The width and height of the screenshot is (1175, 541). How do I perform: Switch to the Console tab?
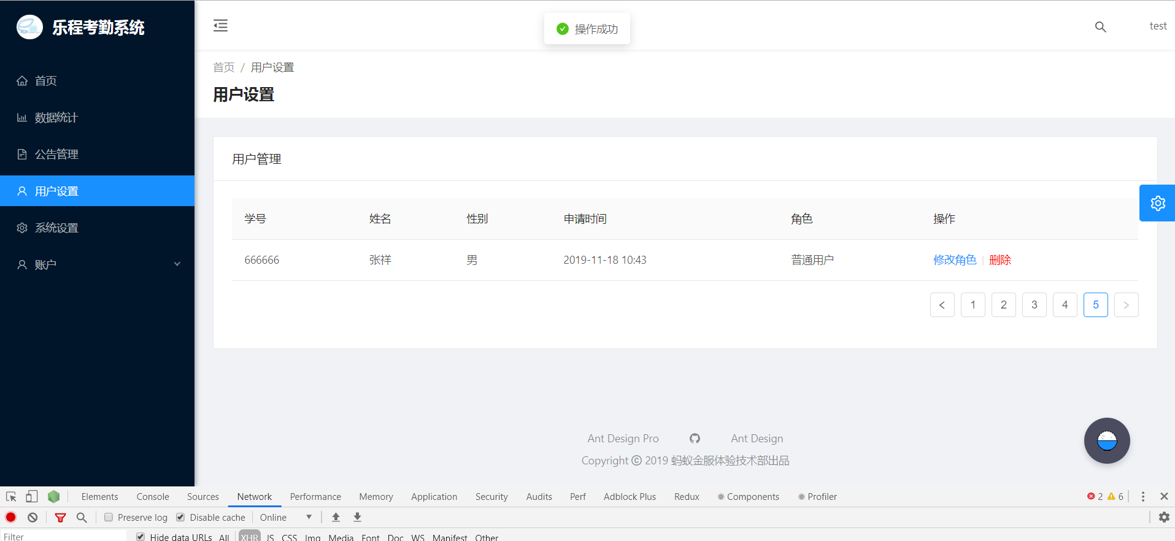click(153, 497)
